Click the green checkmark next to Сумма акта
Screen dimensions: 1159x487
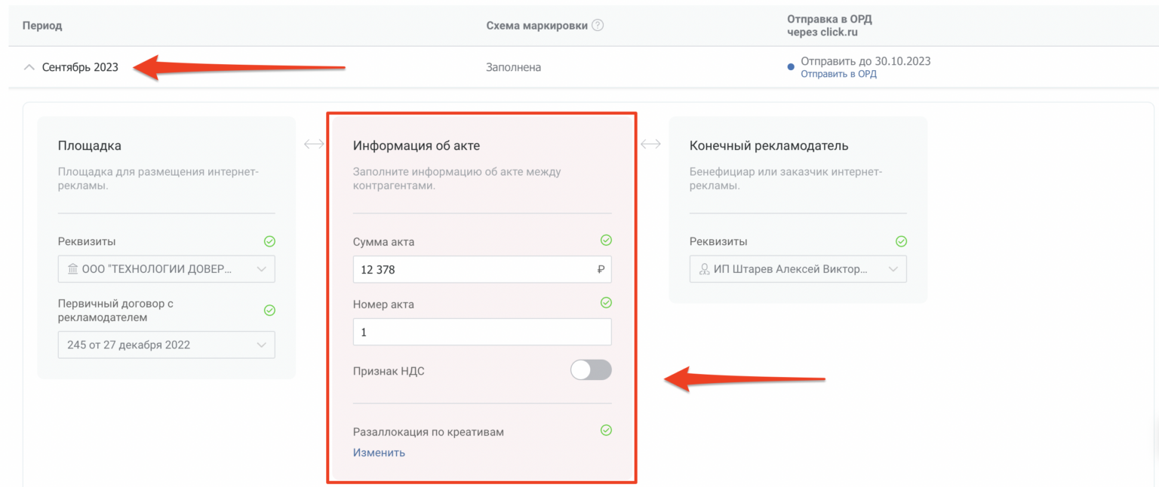[606, 240]
